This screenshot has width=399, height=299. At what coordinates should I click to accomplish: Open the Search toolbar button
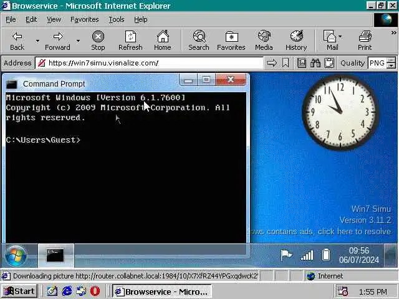pos(199,40)
